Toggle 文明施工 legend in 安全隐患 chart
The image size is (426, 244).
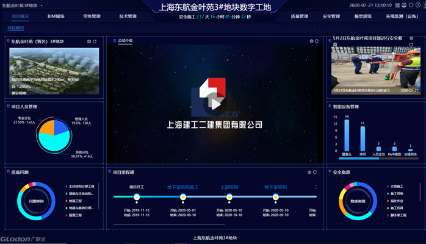click(x=395, y=186)
